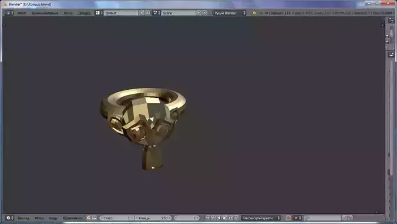Add a new screen layout
This screenshot has height=224, width=397.
tap(142, 13)
